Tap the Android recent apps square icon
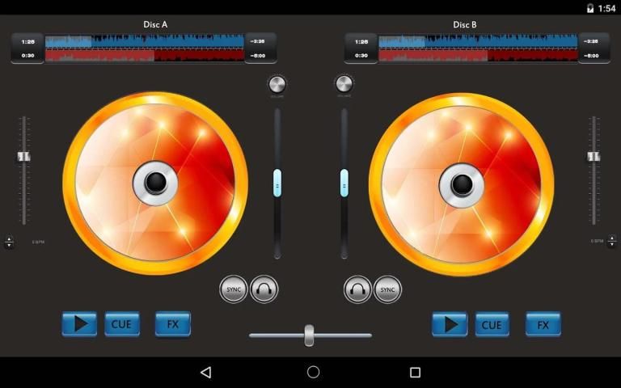The height and width of the screenshot is (388, 621). pos(415,373)
